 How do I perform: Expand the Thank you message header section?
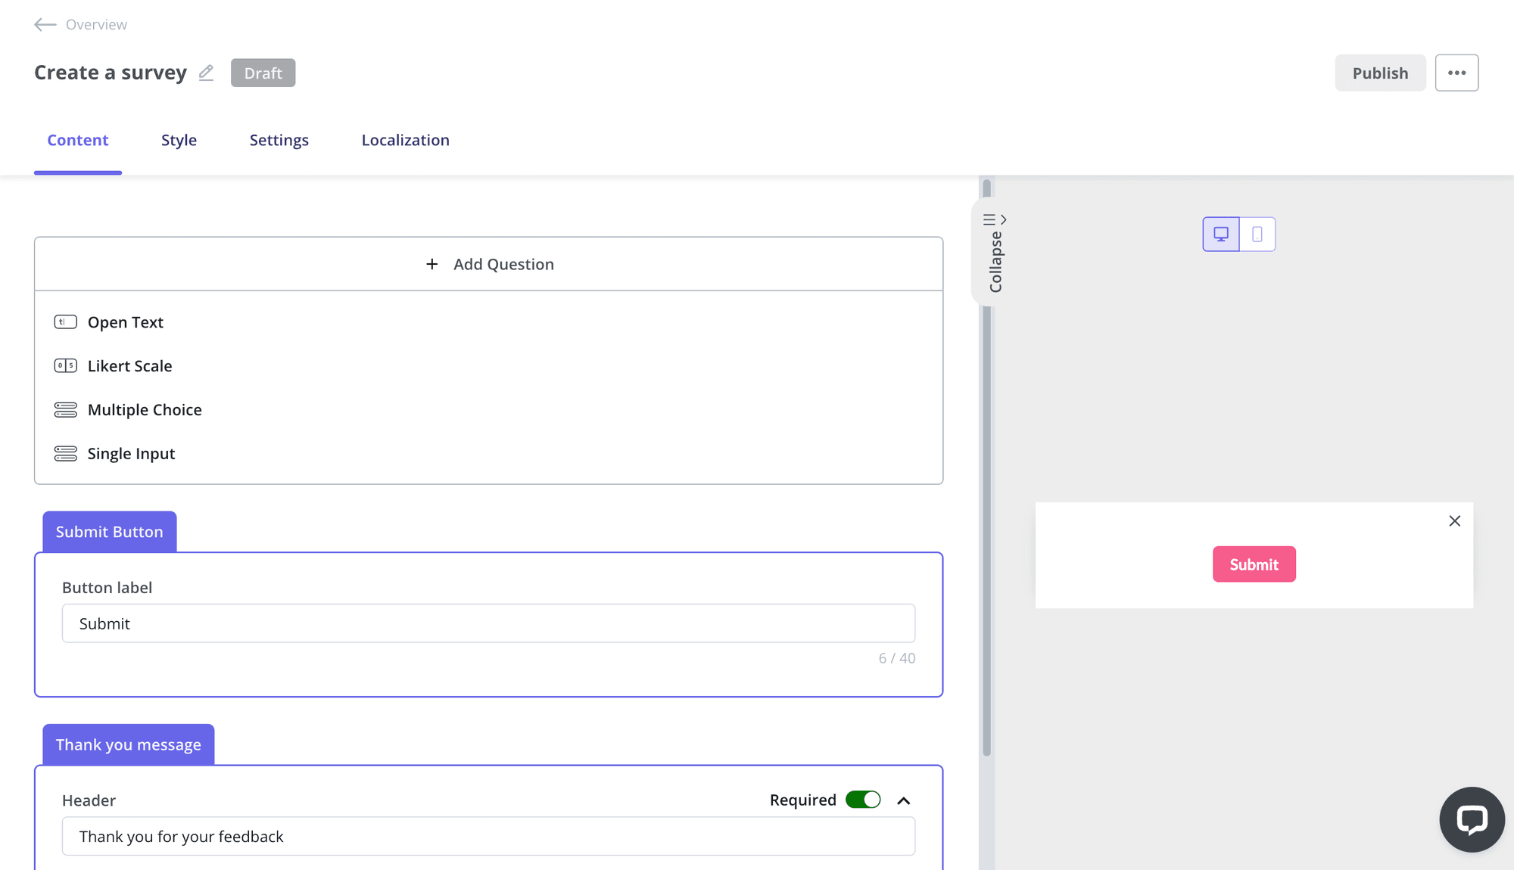pyautogui.click(x=905, y=800)
